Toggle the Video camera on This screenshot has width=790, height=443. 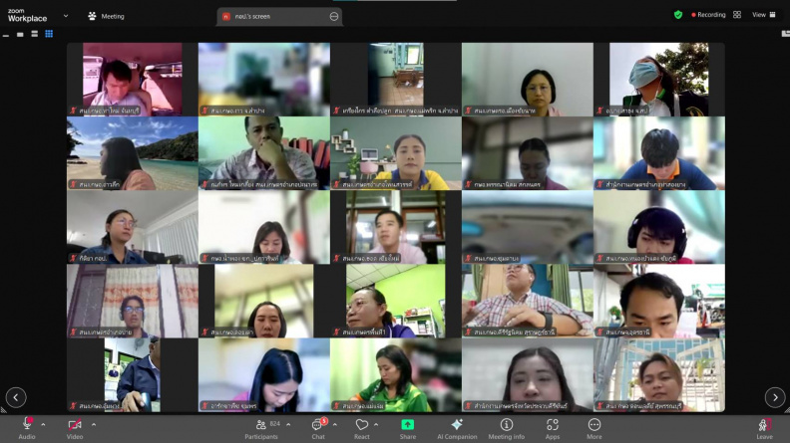click(75, 425)
